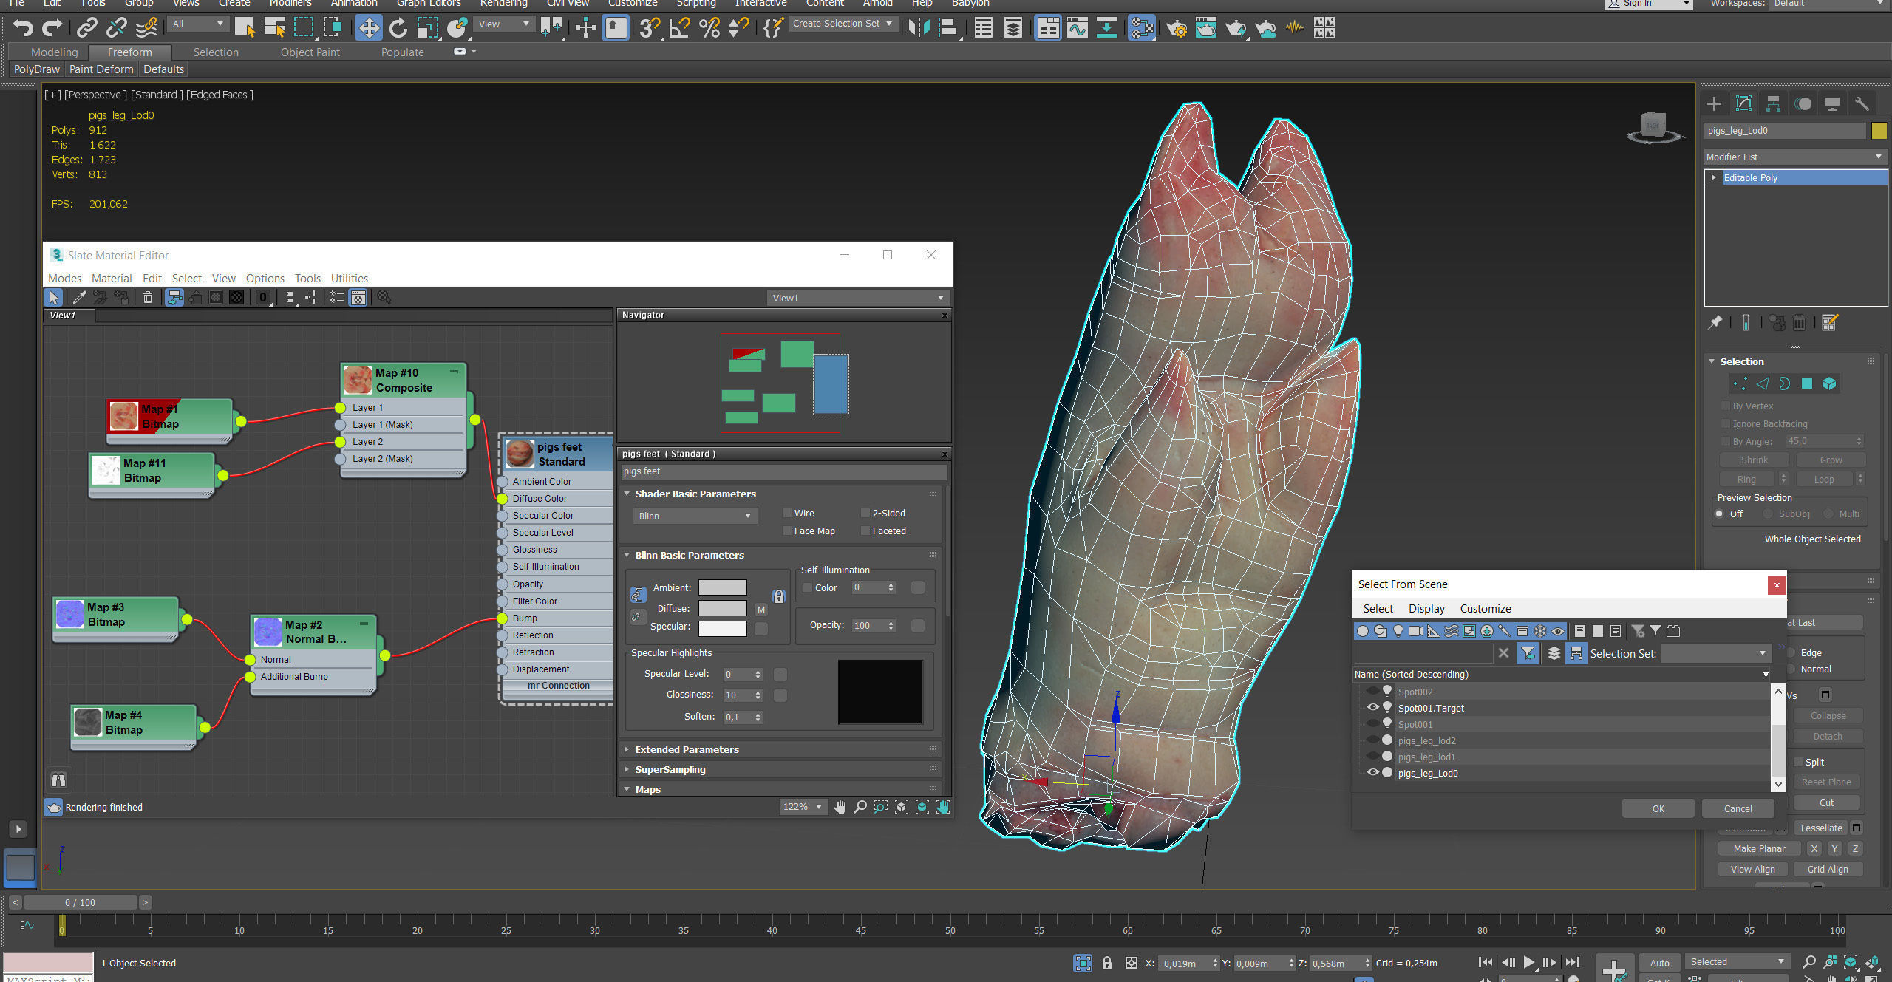1892x982 pixels.
Task: Click OK in Select From Scene dialog
Action: 1658,809
